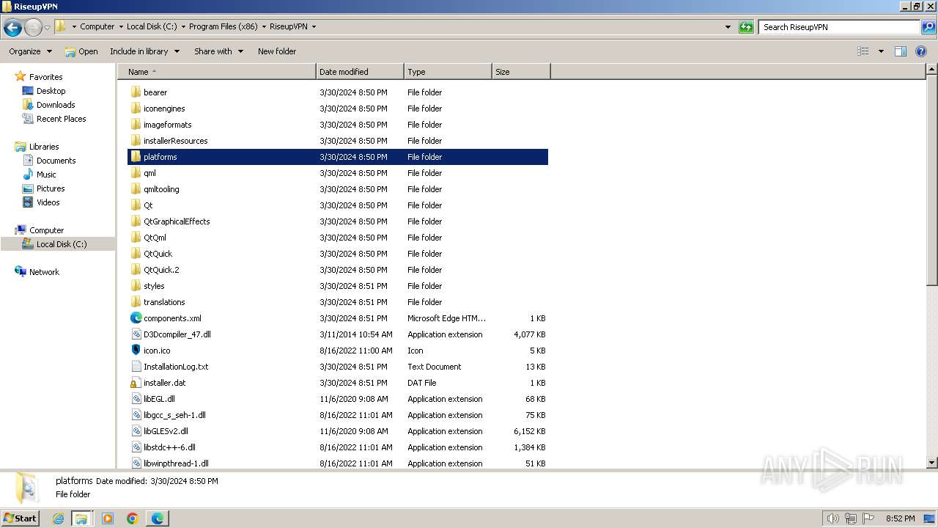The height and width of the screenshot is (528, 938).
Task: Select the qmltooling folder
Action: [161, 189]
